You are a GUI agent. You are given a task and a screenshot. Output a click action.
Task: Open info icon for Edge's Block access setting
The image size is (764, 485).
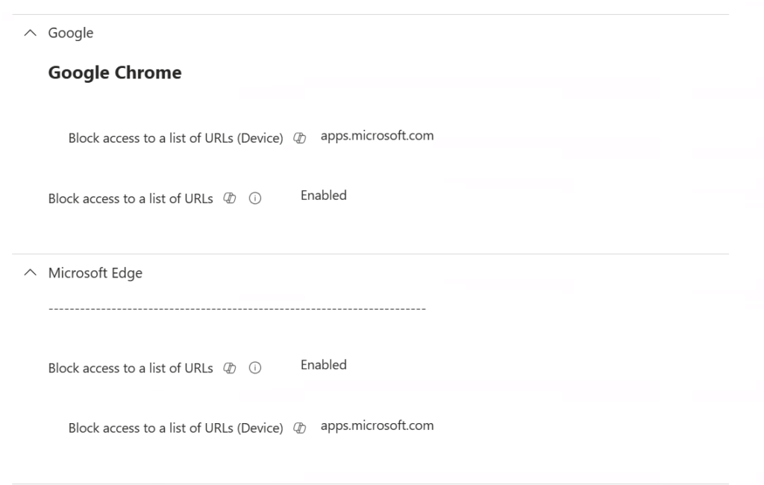[255, 368]
